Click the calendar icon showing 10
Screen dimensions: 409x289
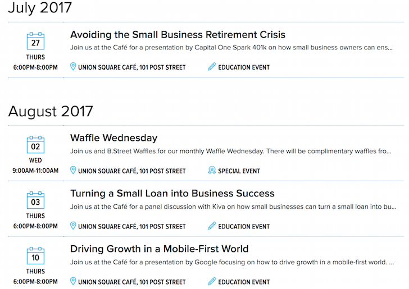(x=35, y=256)
